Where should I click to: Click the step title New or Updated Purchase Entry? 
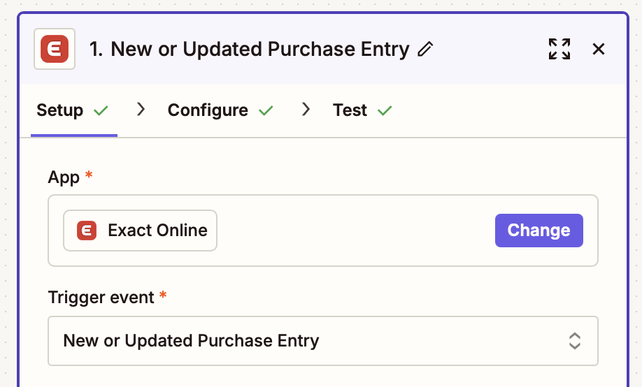point(250,49)
